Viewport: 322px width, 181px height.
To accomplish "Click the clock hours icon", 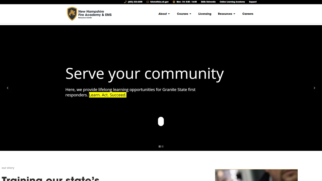I will point(174,2).
